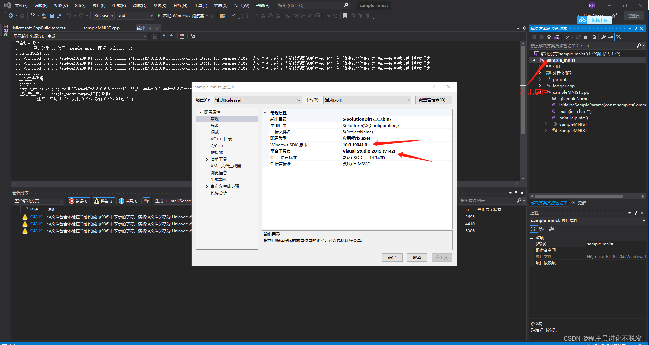Click the class diagram icon in Solution Explorer

[x=618, y=37]
